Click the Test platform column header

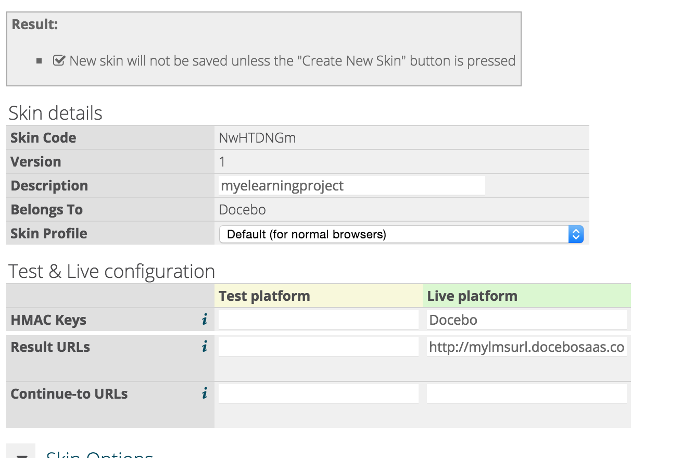tap(264, 296)
